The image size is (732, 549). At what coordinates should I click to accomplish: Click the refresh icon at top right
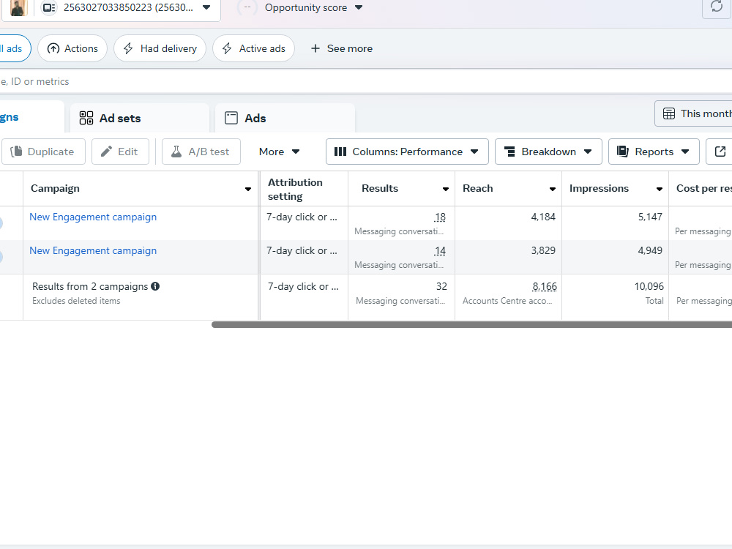pyautogui.click(x=716, y=7)
